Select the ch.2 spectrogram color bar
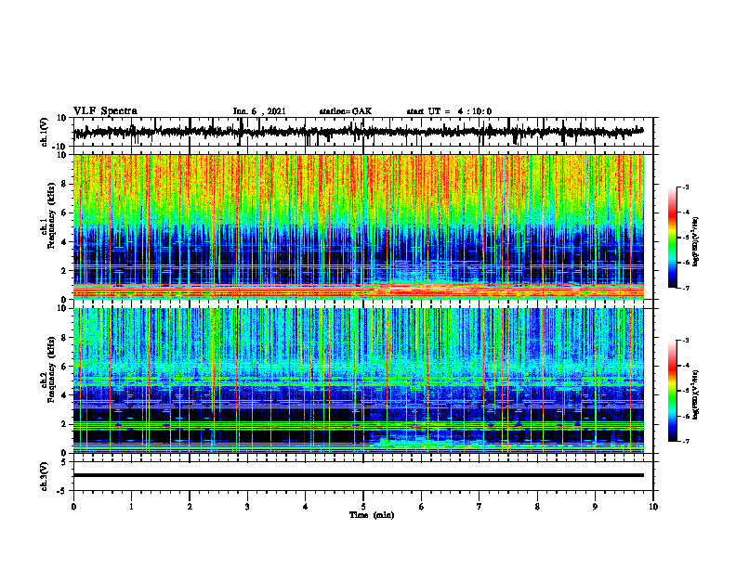 point(672,391)
